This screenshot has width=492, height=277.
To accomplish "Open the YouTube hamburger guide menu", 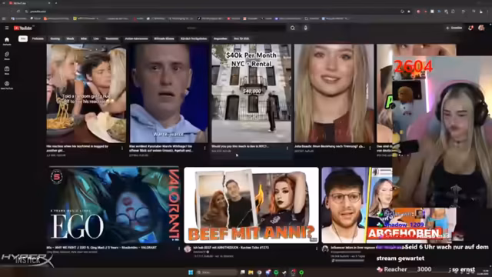I will pyautogui.click(x=7, y=28).
